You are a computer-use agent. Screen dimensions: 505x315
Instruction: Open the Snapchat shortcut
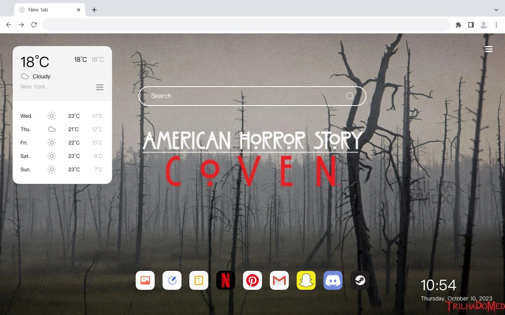(306, 280)
